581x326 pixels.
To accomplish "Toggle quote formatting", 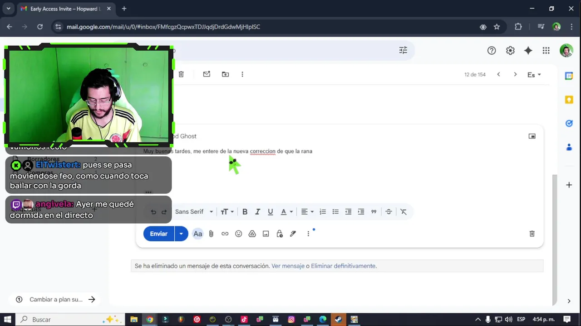I will 374,212.
